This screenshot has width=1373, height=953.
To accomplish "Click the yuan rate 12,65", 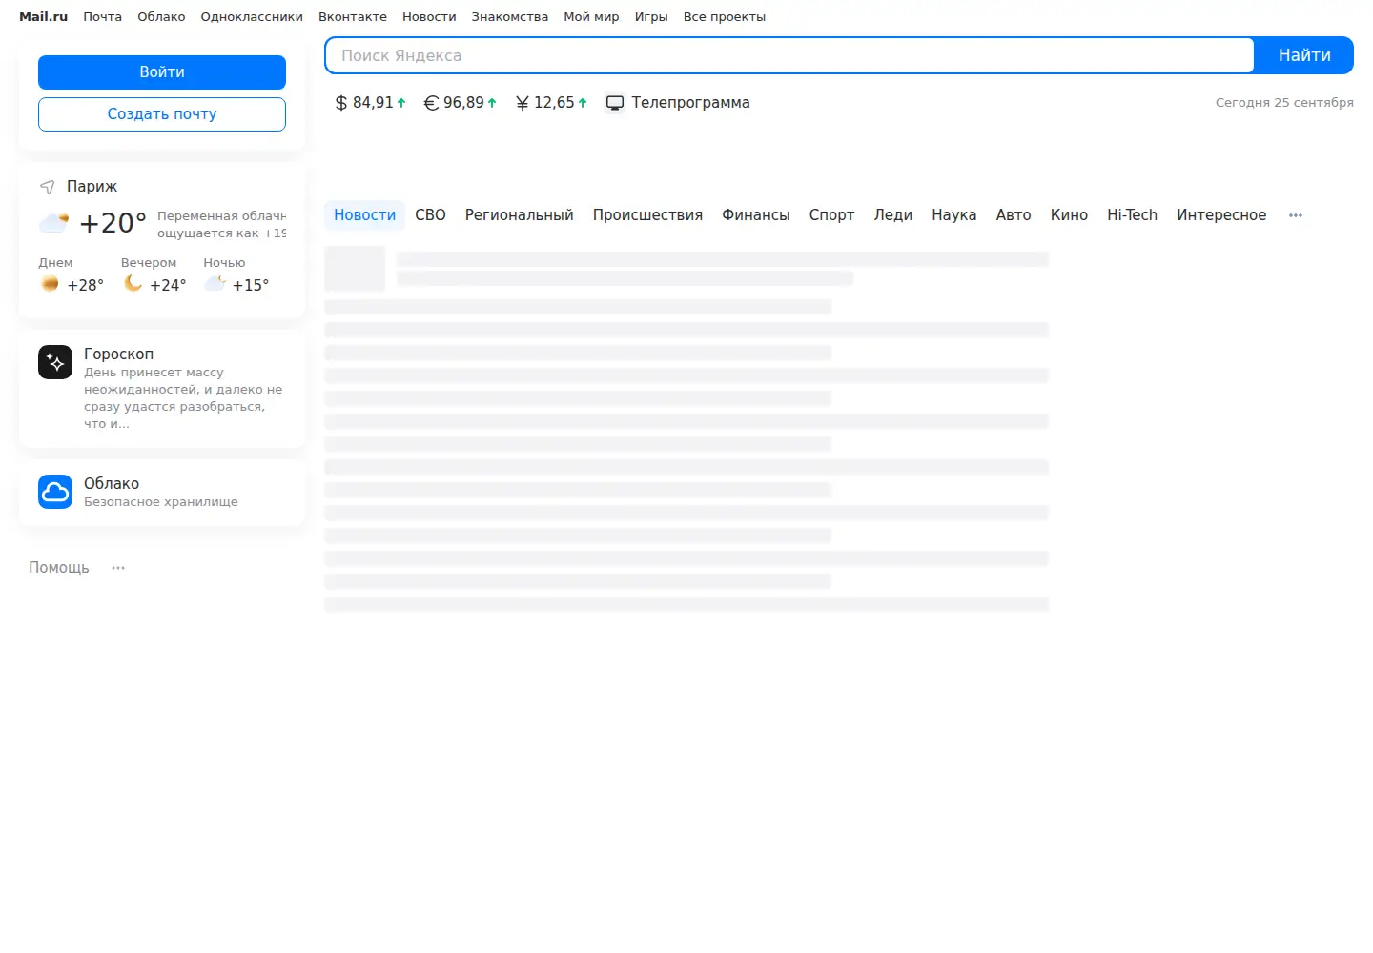I will pyautogui.click(x=554, y=103).
